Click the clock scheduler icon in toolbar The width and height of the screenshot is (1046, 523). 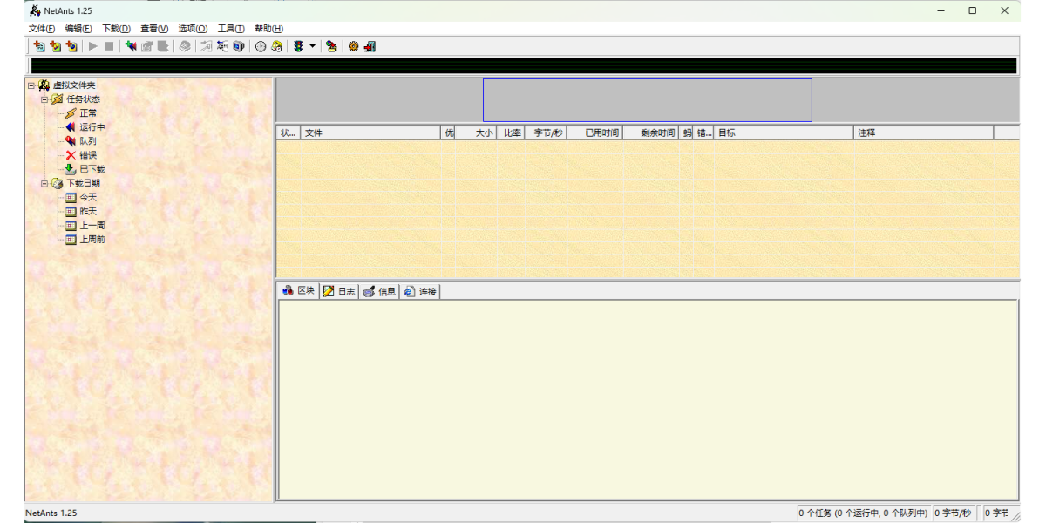click(x=260, y=46)
